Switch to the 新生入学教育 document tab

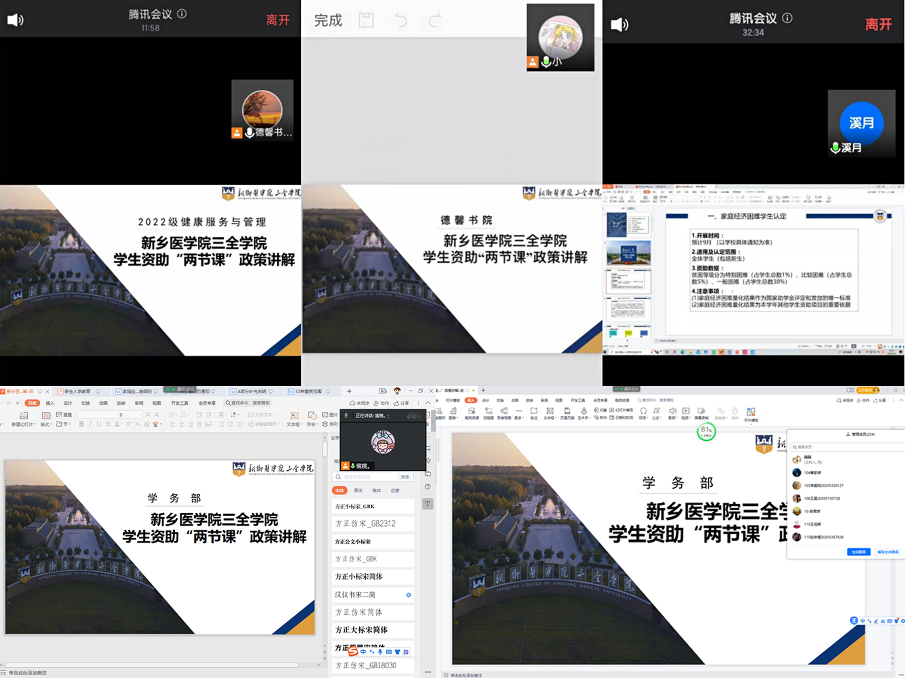(x=77, y=391)
